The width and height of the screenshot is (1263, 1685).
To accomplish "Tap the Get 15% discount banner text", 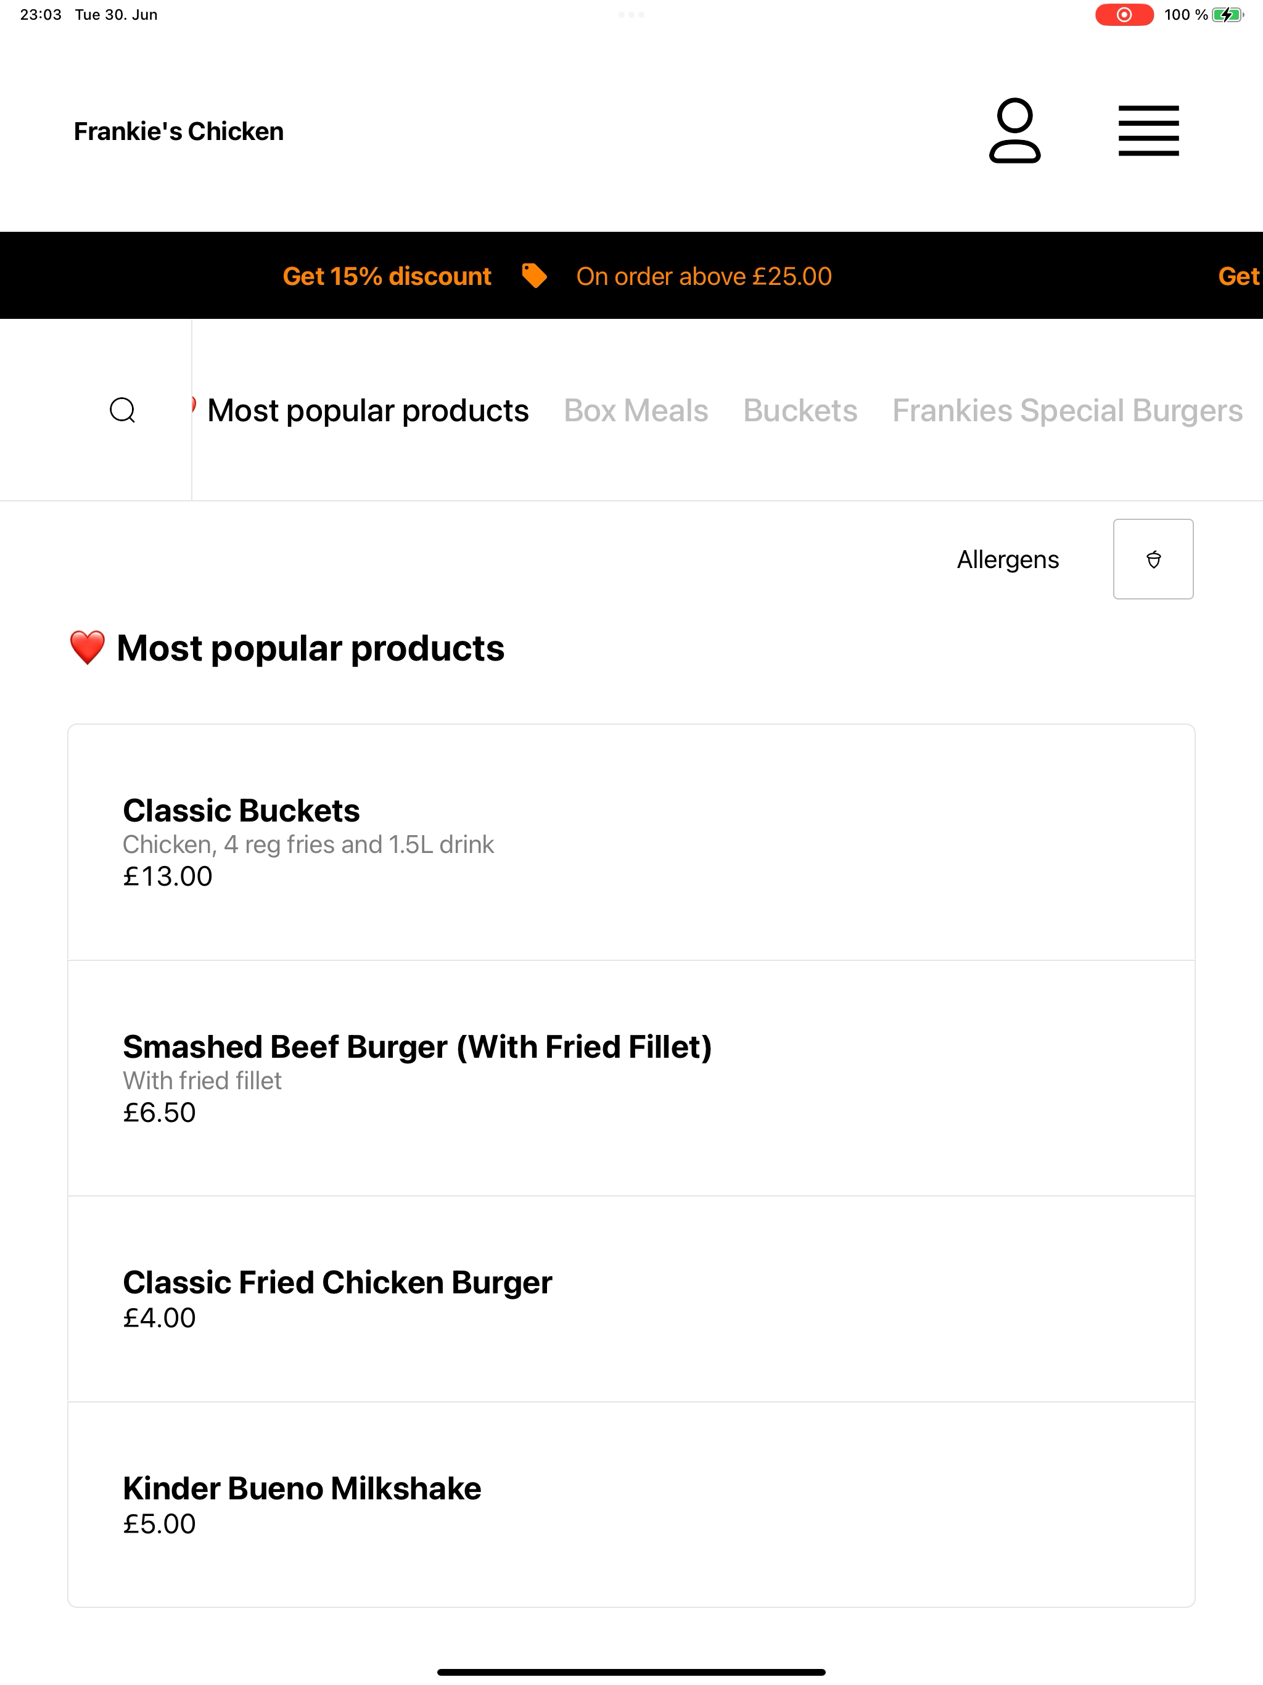I will tap(387, 276).
